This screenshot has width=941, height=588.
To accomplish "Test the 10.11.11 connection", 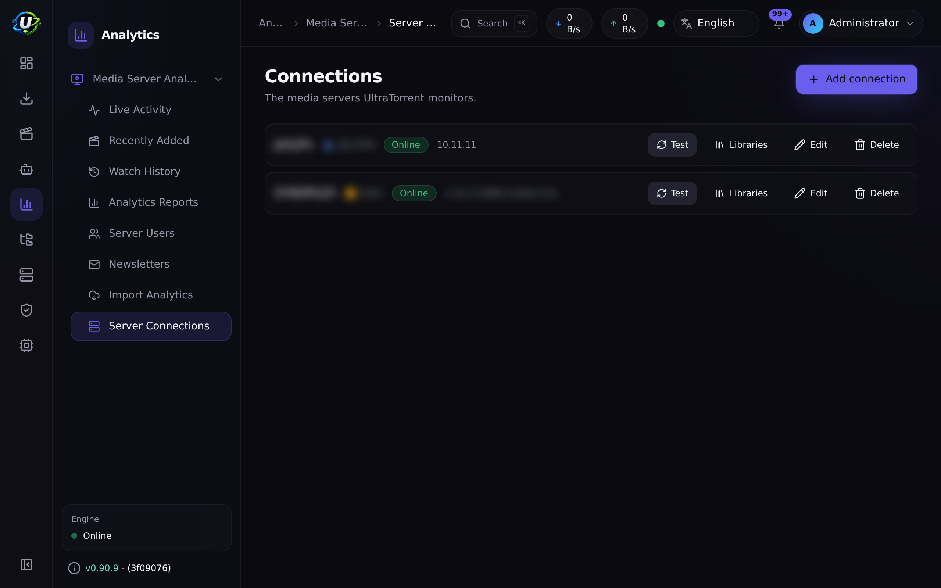I will coord(672,145).
